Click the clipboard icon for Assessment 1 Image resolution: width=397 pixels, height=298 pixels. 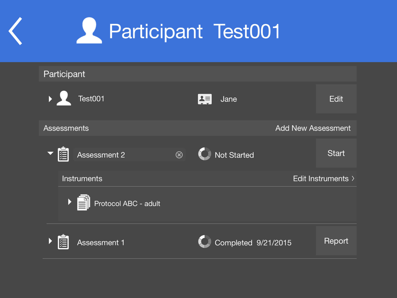pyautogui.click(x=63, y=242)
